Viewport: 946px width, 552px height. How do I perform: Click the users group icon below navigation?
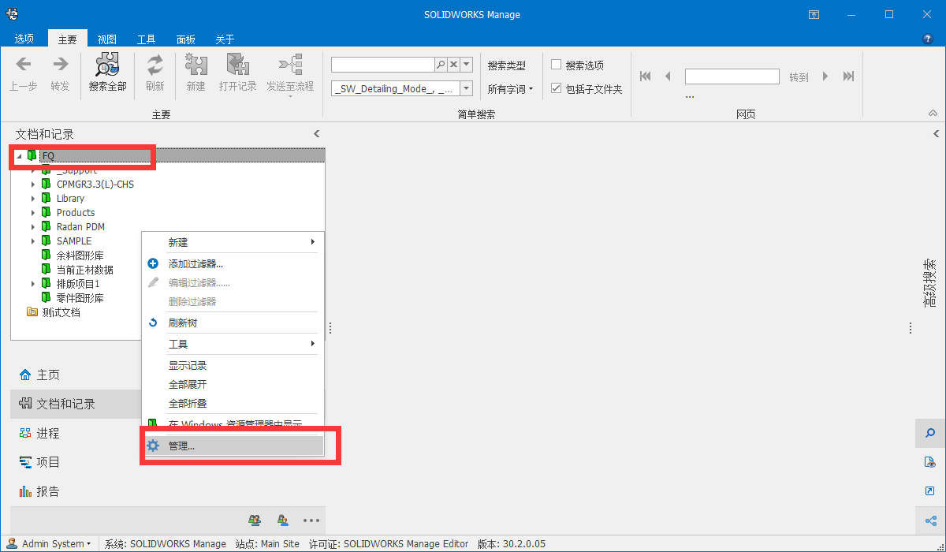point(255,520)
